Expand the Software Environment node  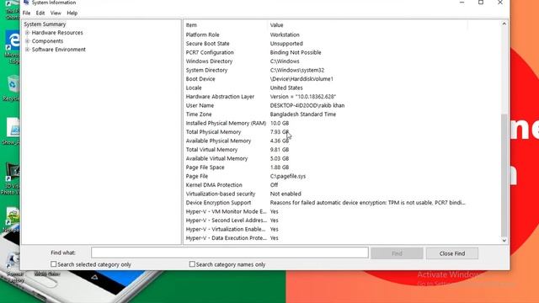click(x=28, y=50)
